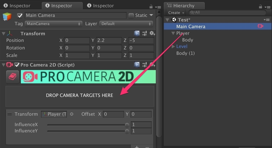
Task: Collapse the Transform component foldout
Action: point(3,33)
